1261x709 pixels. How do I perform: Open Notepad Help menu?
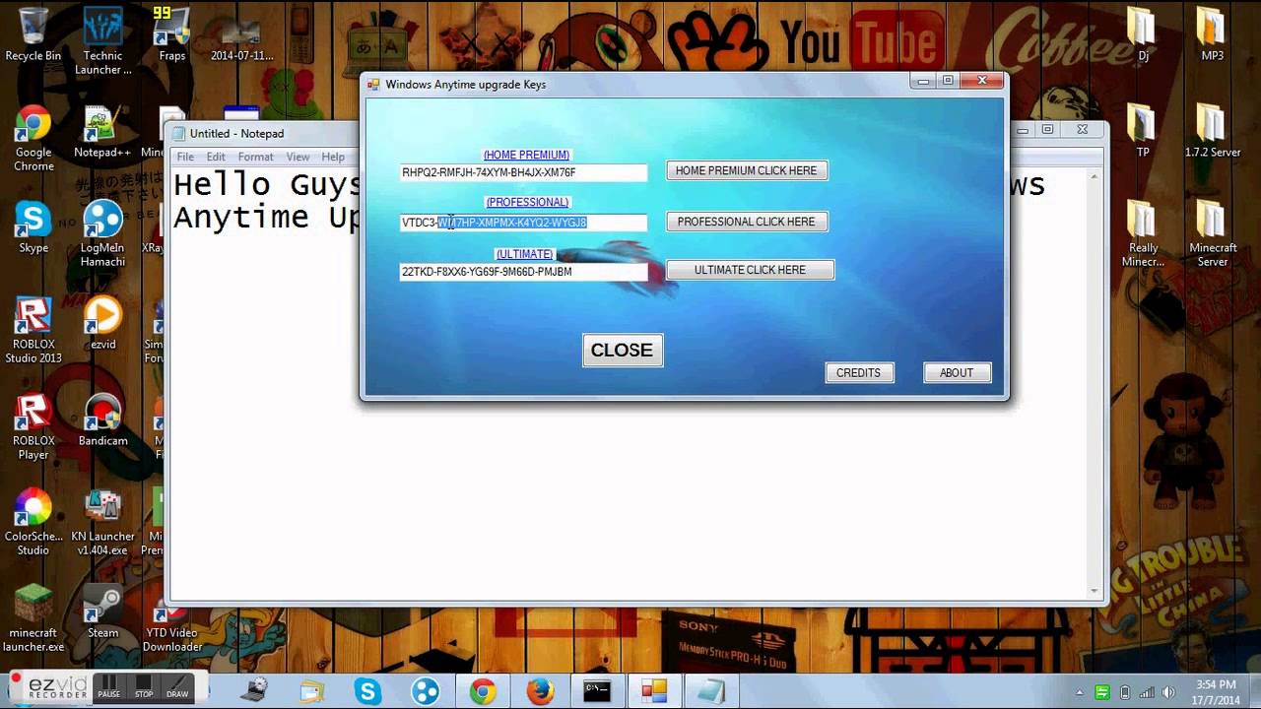[x=333, y=157]
